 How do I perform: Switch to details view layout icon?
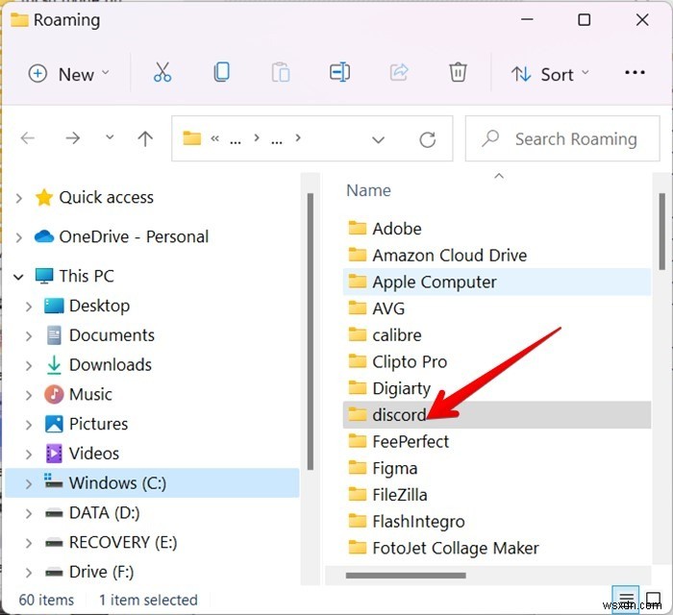coord(626,598)
